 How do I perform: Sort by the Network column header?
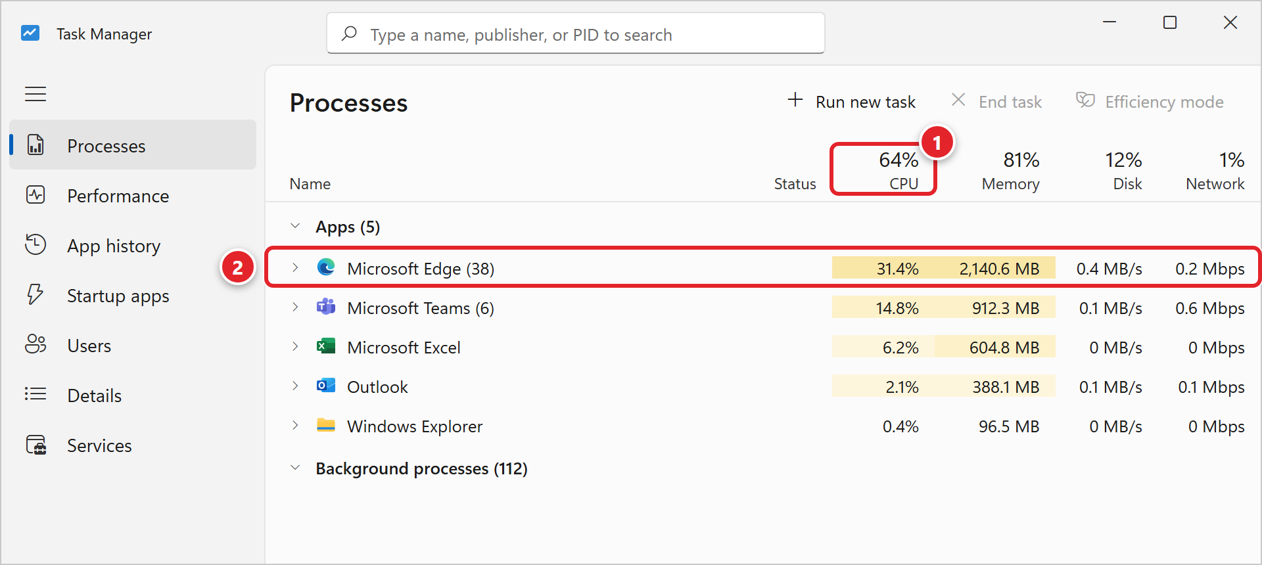(x=1215, y=170)
